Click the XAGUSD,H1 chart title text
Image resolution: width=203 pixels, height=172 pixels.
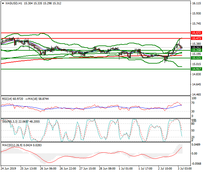pos(14,3)
